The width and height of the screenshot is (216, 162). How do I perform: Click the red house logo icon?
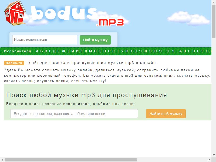tap(15, 13)
